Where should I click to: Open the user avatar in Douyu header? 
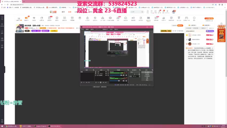[x=174, y=12]
